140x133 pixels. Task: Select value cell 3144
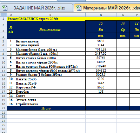[101, 45]
